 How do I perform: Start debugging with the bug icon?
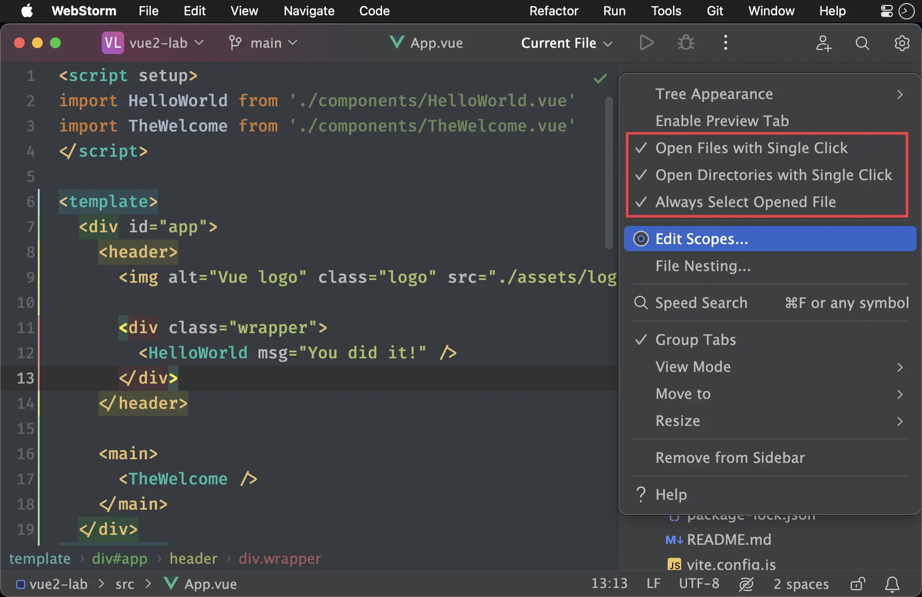point(686,43)
